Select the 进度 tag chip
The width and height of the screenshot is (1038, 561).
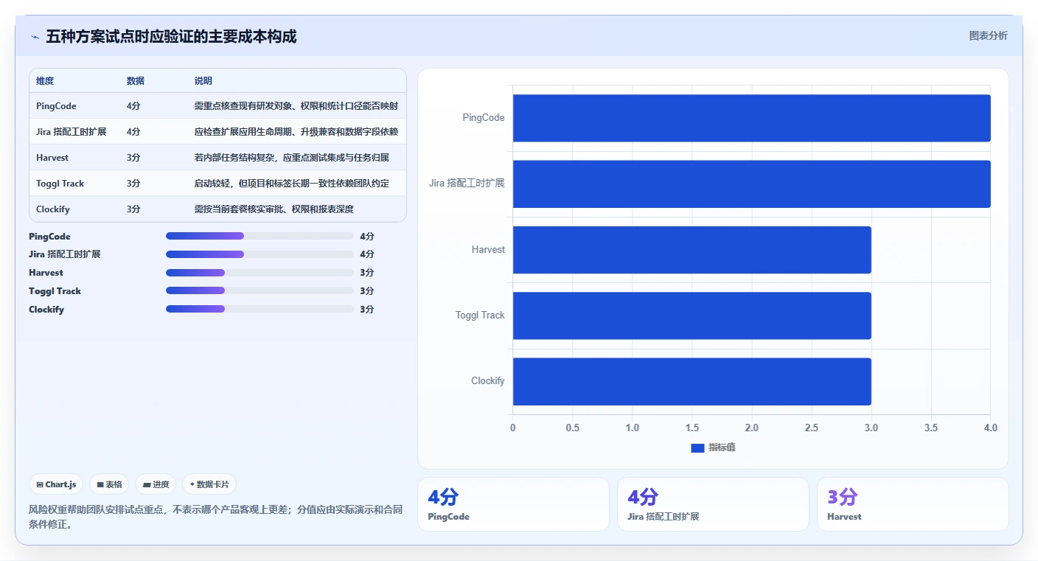coord(156,484)
